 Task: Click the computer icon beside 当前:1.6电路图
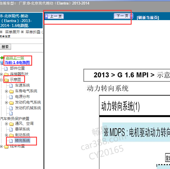2,63
